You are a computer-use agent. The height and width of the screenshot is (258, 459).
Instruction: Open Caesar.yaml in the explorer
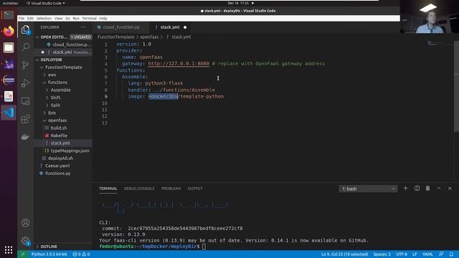pyautogui.click(x=57, y=166)
